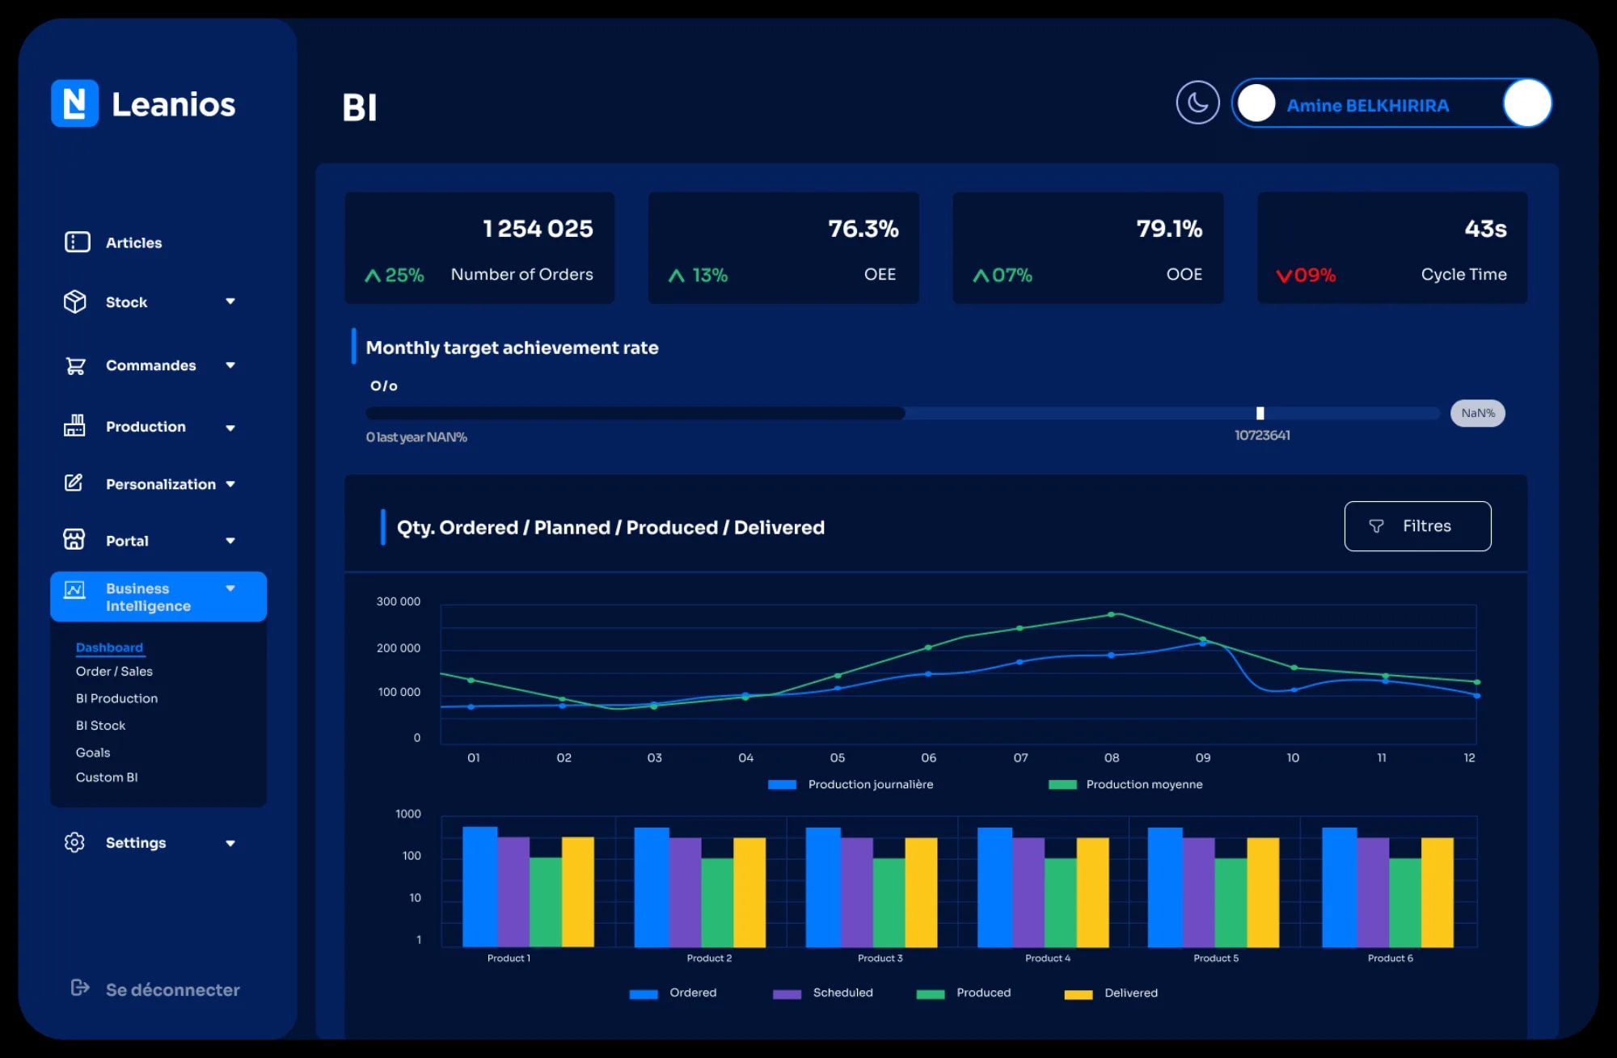The width and height of the screenshot is (1617, 1058).
Task: Toggle the Produced legend series
Action: (964, 993)
